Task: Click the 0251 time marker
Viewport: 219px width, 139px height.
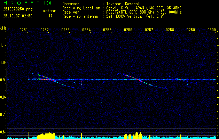Action: 24,30
